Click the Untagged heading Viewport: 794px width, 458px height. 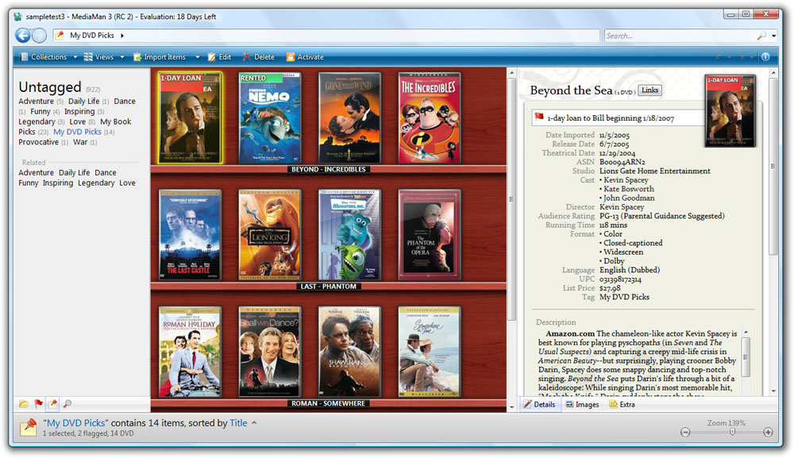tap(49, 87)
